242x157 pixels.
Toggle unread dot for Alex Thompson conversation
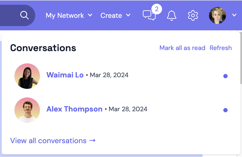click(x=225, y=110)
